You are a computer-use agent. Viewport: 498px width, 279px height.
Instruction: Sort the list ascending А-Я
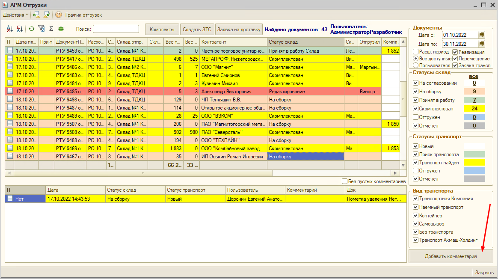click(10, 29)
